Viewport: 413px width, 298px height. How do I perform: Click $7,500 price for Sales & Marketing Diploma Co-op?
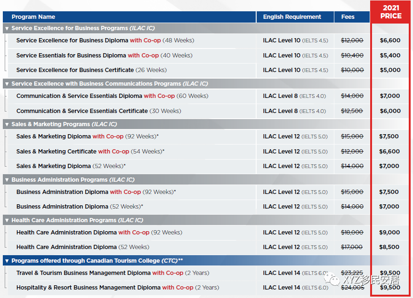click(389, 137)
